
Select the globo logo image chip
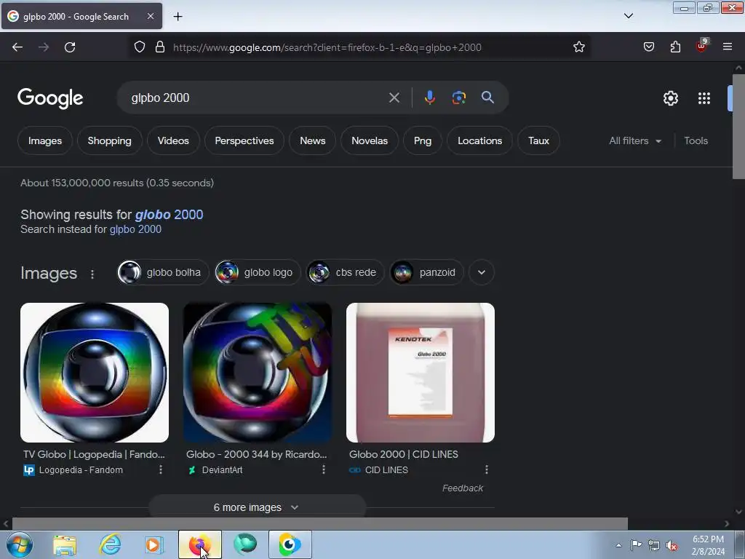click(x=257, y=272)
